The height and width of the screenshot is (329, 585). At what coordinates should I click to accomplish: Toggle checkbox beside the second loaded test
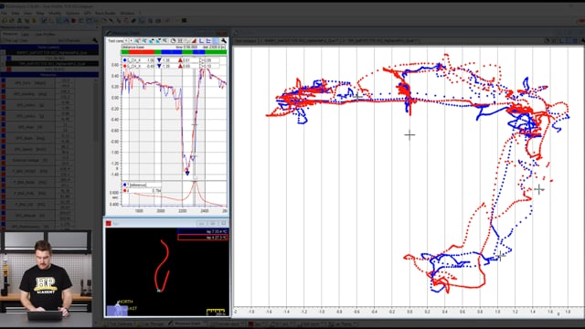tap(3, 64)
